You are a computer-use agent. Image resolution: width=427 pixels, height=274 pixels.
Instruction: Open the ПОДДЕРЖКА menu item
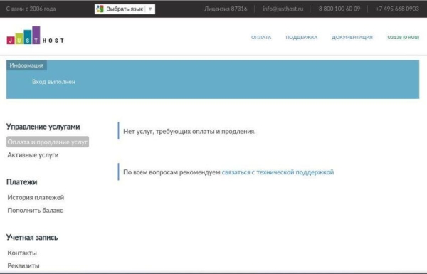click(301, 37)
